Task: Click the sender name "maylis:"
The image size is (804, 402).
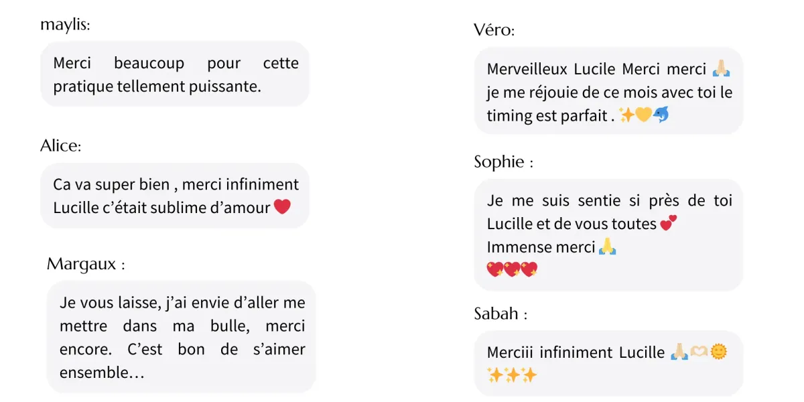Action: pos(65,25)
